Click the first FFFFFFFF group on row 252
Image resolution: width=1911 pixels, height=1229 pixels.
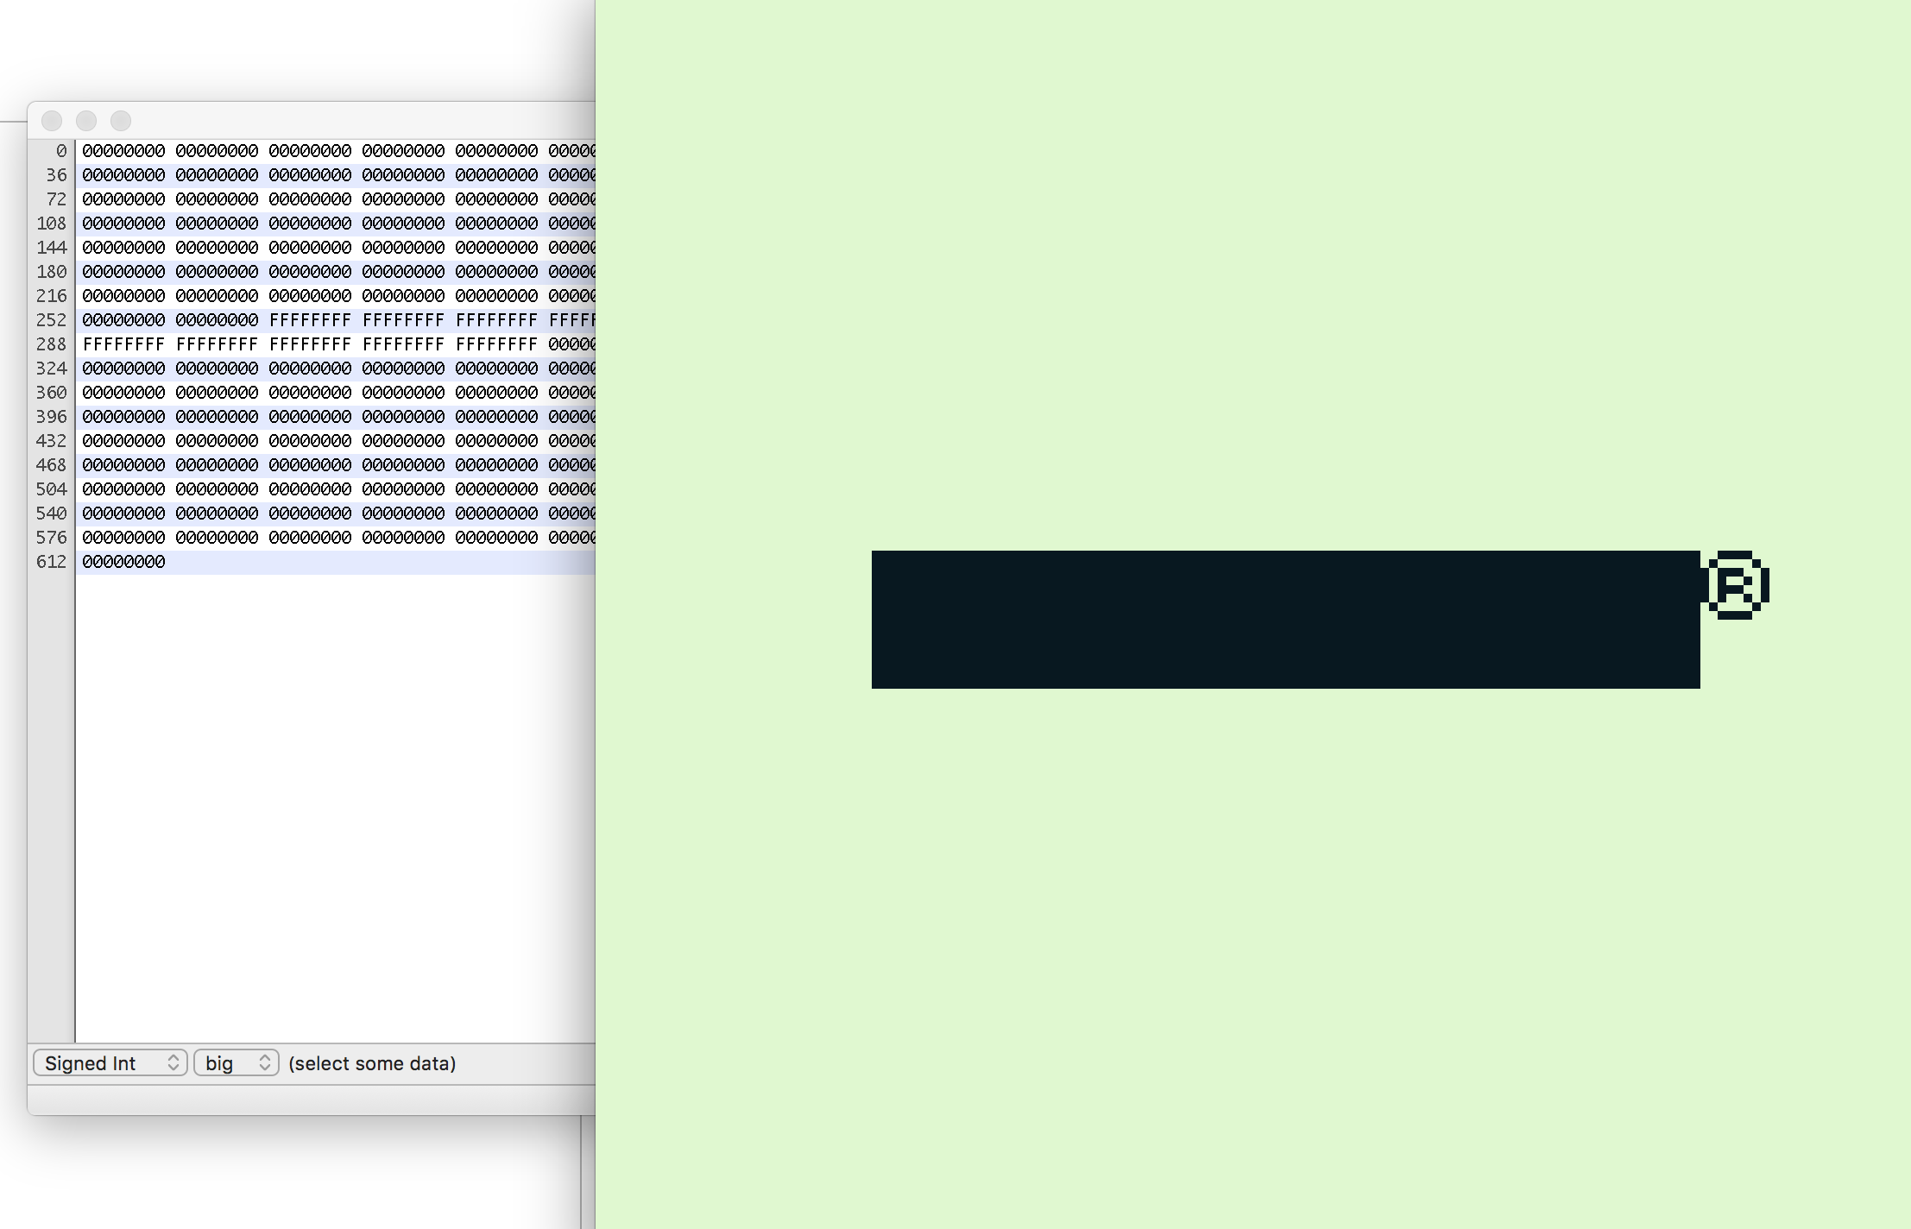coord(310,320)
